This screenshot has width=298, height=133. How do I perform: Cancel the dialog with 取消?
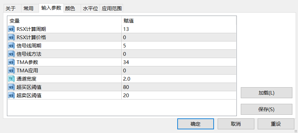click(x=236, y=124)
